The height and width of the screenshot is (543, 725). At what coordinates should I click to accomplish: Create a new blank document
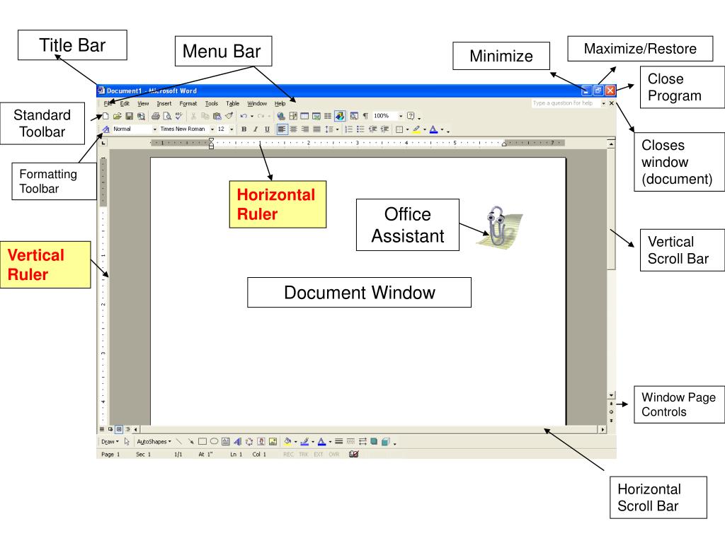105,116
